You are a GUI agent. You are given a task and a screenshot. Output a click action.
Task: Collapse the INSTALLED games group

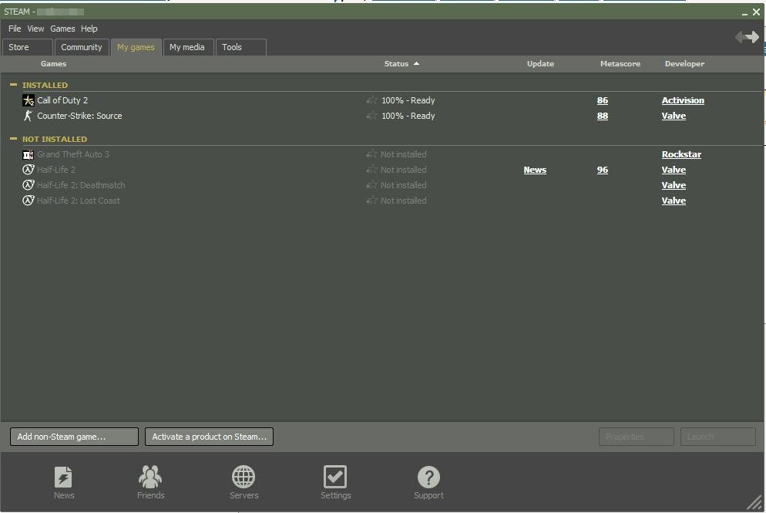click(13, 85)
